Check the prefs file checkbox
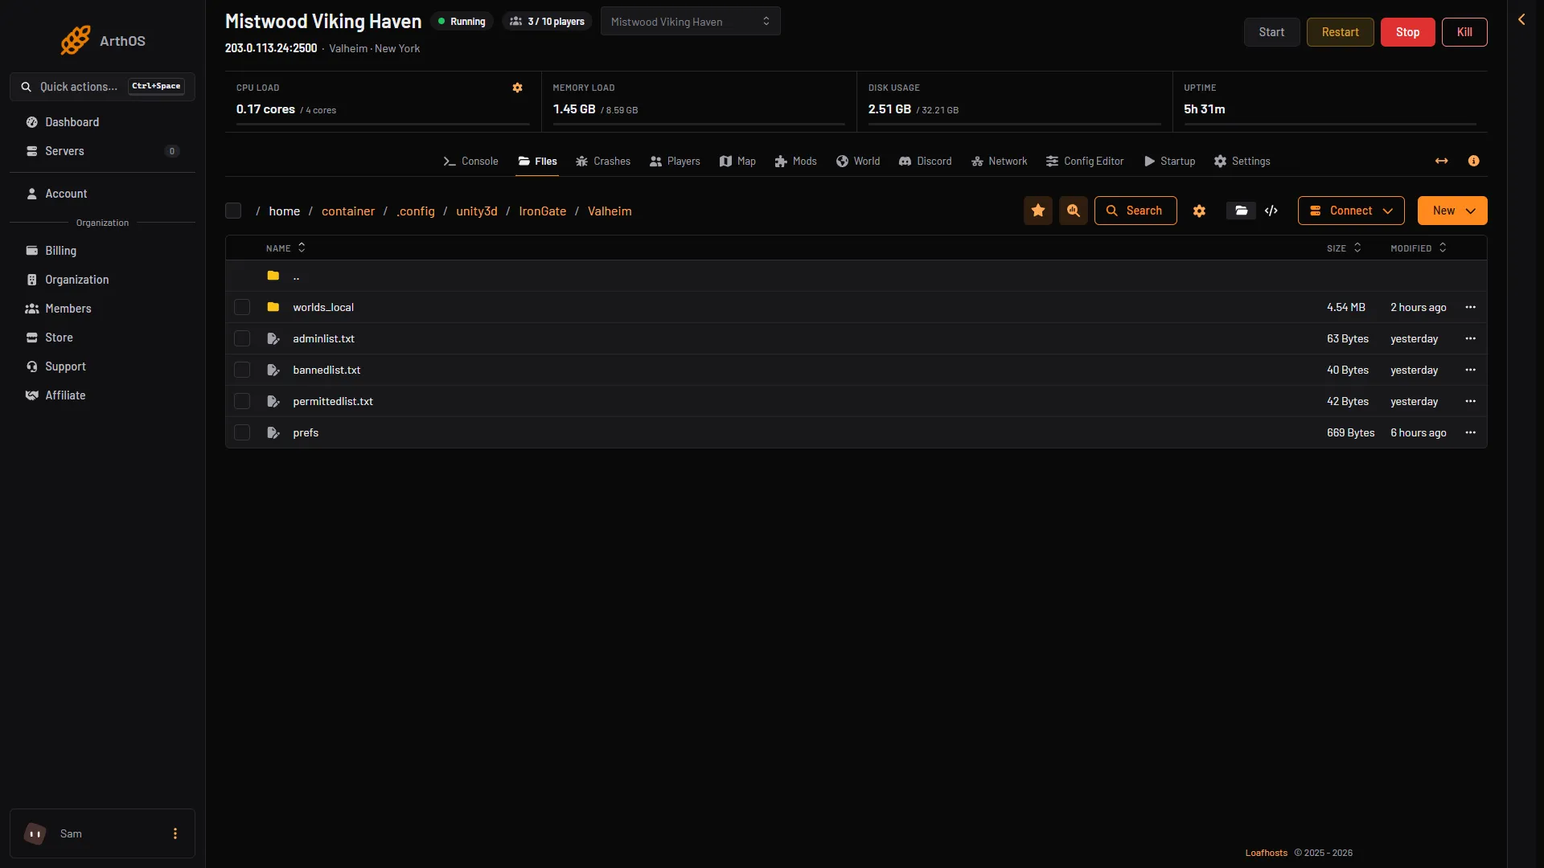 click(242, 432)
